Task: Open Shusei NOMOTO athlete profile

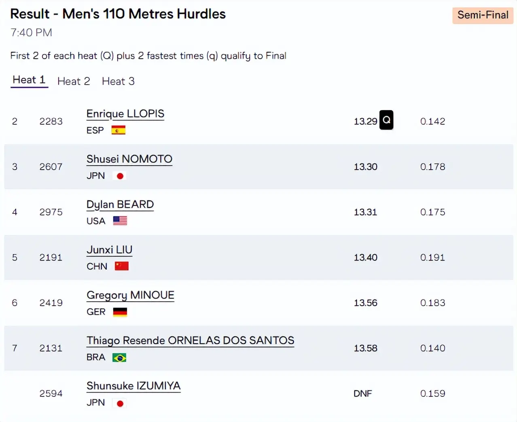Action: 129,159
